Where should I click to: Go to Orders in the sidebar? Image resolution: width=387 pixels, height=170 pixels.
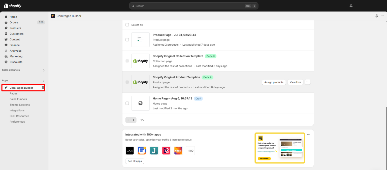(14, 22)
